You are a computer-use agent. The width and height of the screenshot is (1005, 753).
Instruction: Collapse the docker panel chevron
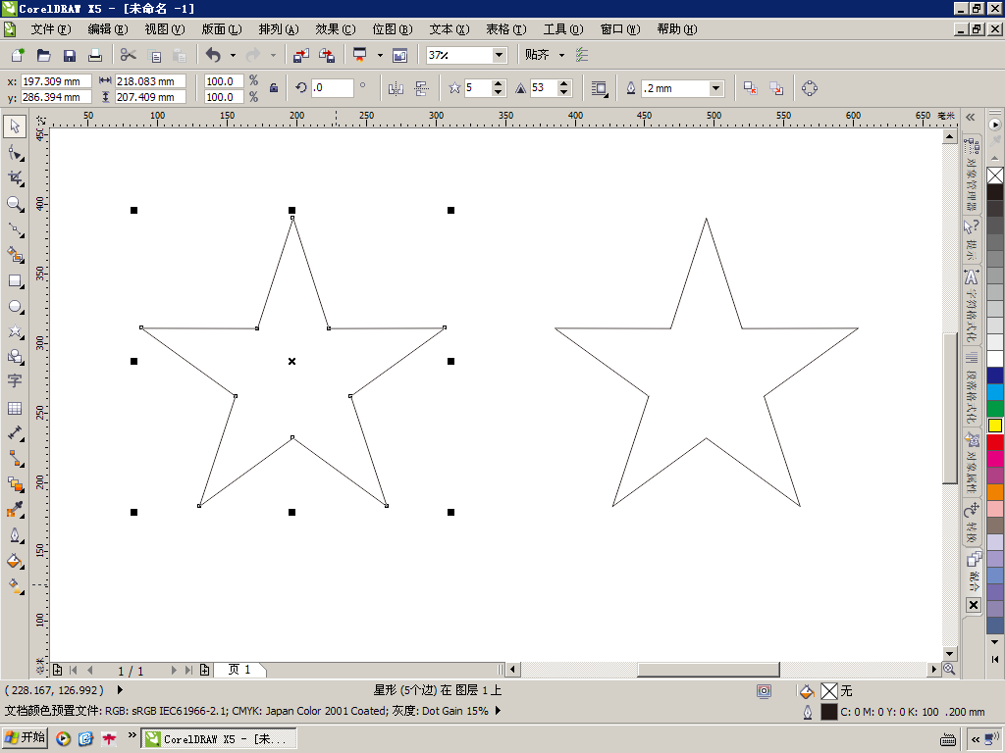[x=971, y=117]
